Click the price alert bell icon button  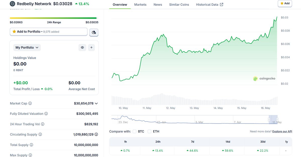(94, 32)
